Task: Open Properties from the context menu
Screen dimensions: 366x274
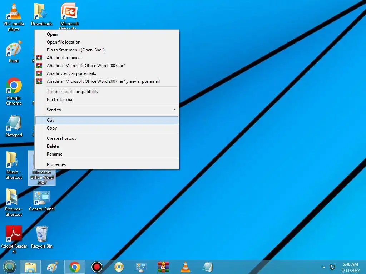Action: pyautogui.click(x=107, y=164)
